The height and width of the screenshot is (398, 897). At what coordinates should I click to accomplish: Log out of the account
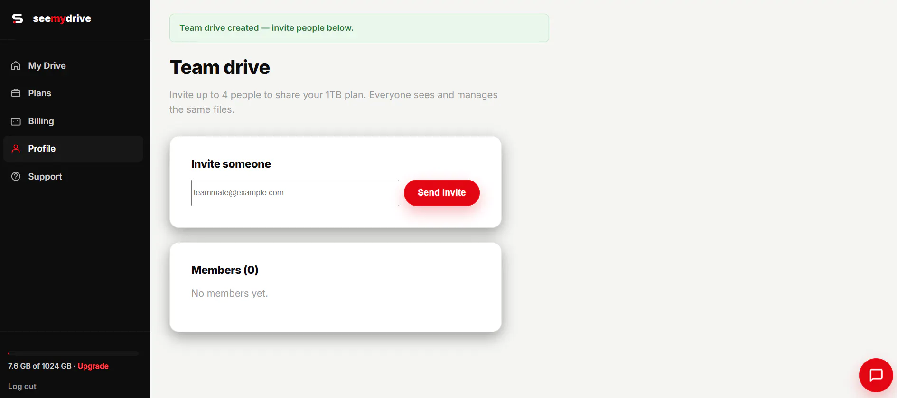click(x=22, y=386)
